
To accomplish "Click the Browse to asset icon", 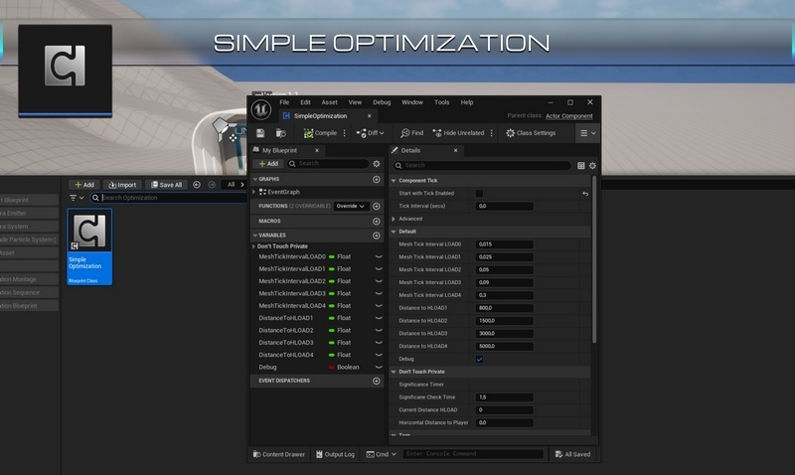I will pos(281,133).
